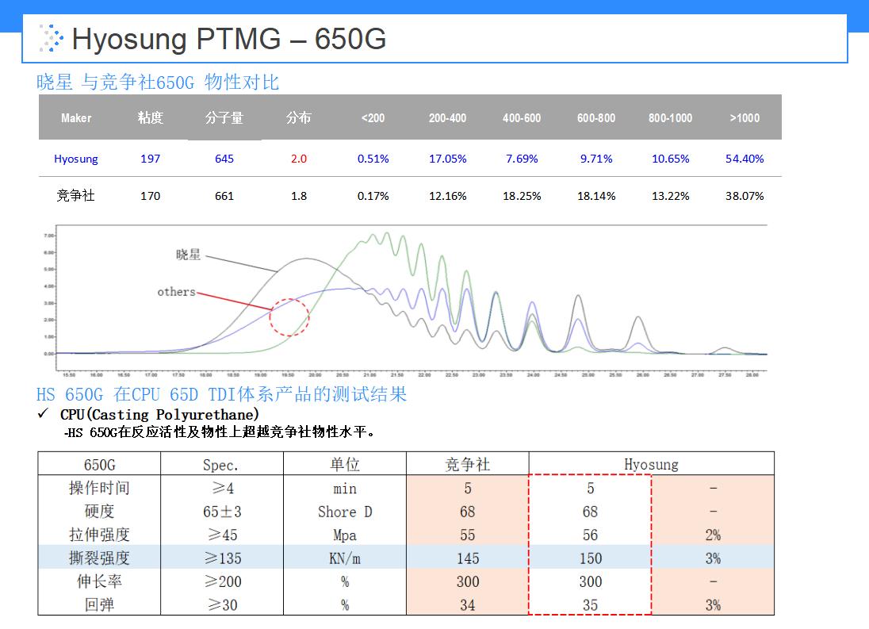Click the '800-1000' column header
Screen dimensions: 869x629
pyautogui.click(x=670, y=118)
